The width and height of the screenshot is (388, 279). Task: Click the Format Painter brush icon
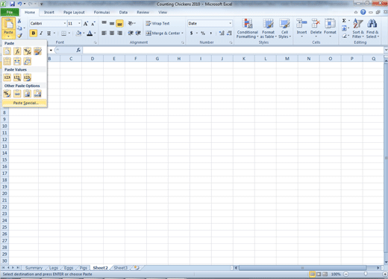(x=19, y=36)
